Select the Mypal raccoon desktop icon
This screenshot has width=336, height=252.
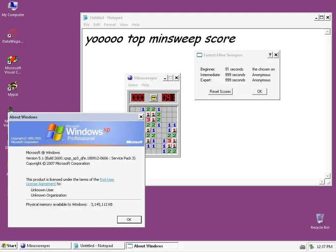[13, 89]
